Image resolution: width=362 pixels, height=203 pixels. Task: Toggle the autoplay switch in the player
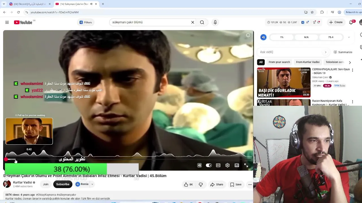[209, 166]
